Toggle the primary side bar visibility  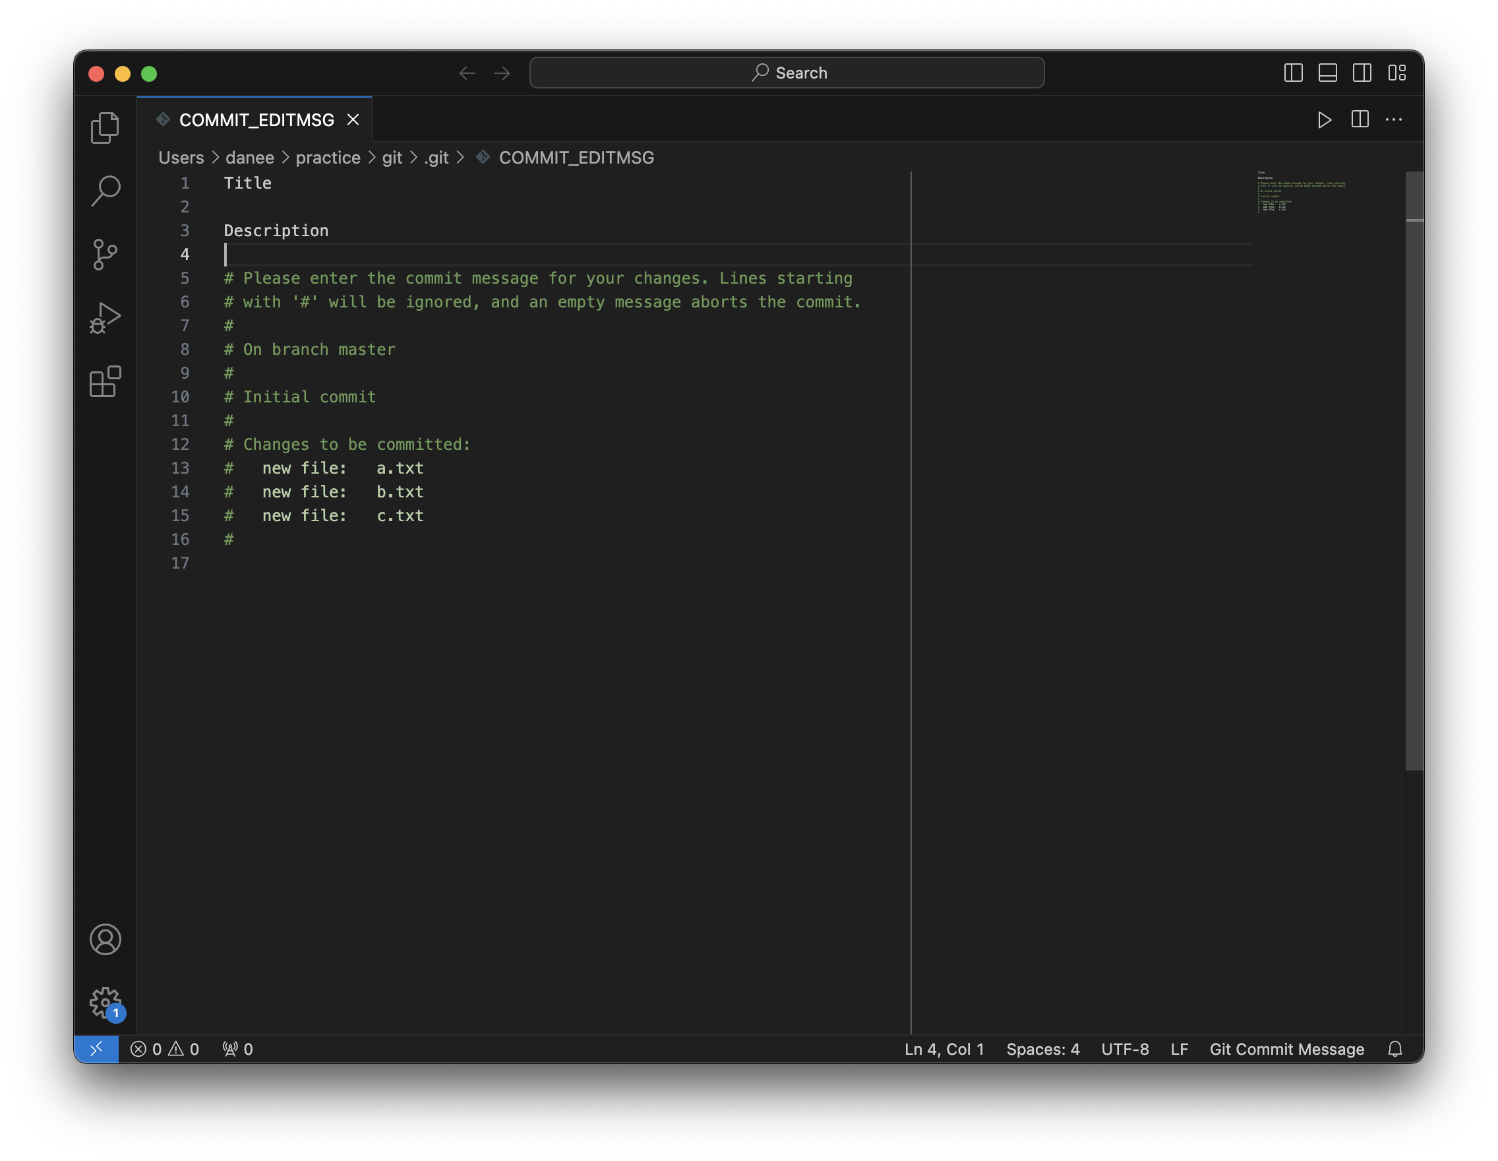pos(1293,73)
